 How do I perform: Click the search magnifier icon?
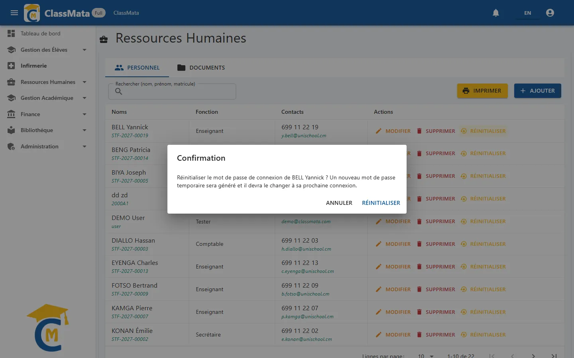tap(118, 91)
